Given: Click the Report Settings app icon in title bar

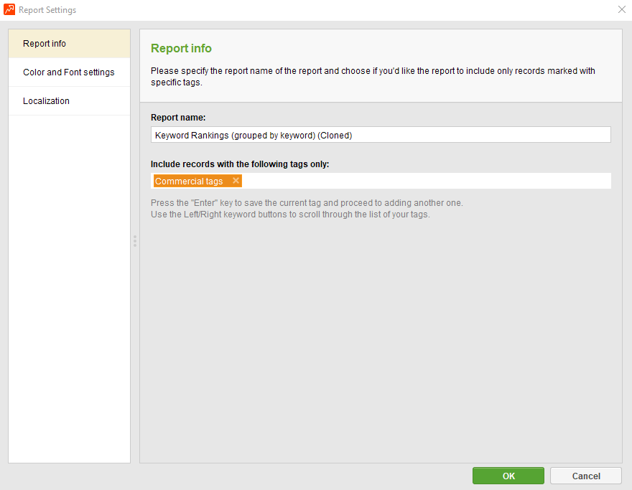Looking at the screenshot, I should point(9,10).
